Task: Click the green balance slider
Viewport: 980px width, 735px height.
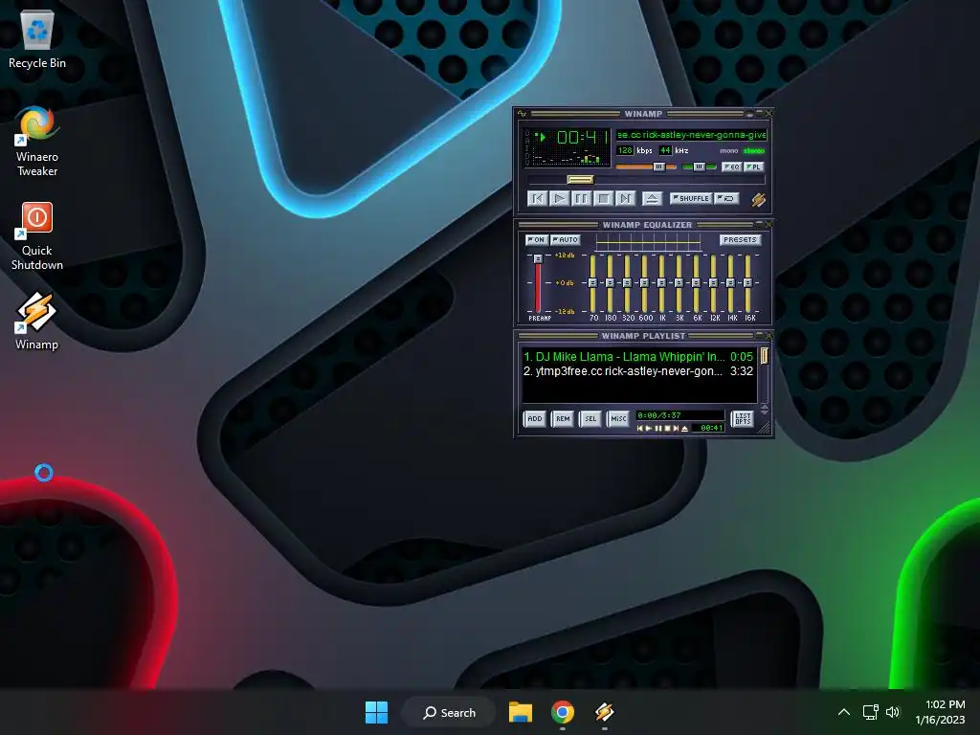Action: click(x=699, y=167)
